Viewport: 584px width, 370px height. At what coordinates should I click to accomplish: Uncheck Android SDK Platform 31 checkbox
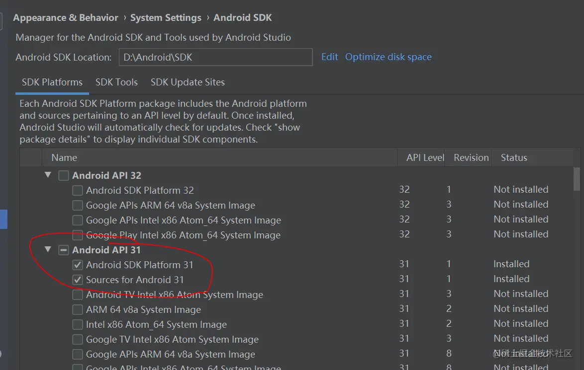tap(78, 265)
